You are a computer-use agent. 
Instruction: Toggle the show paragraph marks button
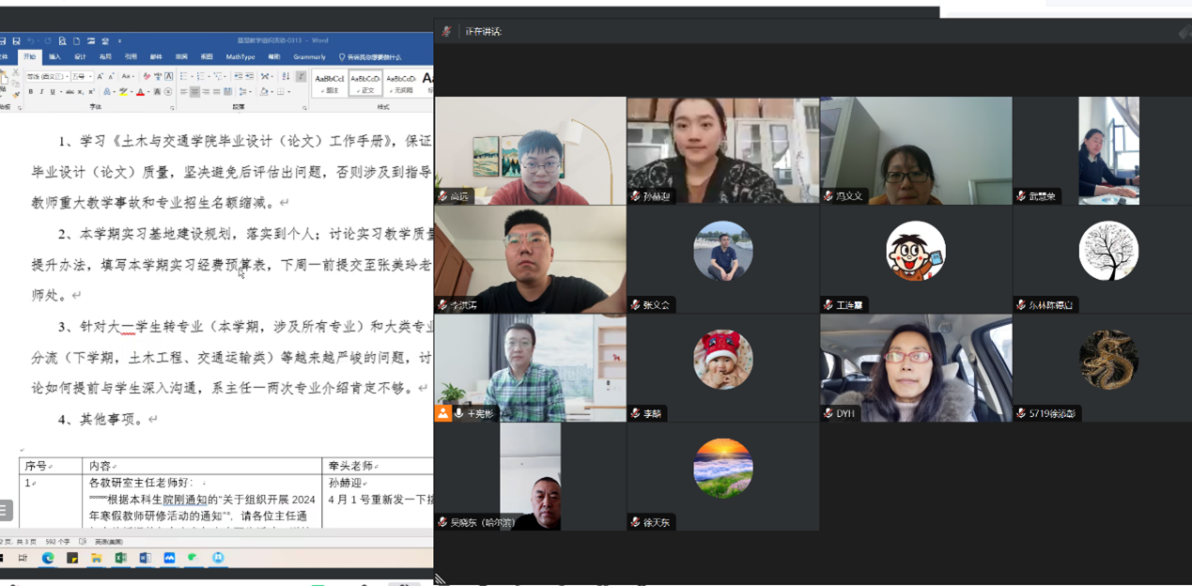(x=301, y=76)
